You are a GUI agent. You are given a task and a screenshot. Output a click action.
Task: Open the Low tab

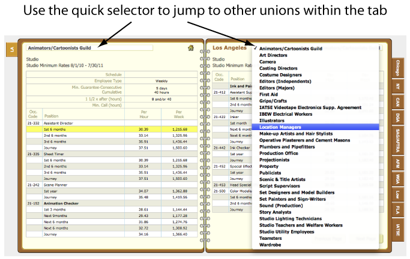tap(398, 194)
